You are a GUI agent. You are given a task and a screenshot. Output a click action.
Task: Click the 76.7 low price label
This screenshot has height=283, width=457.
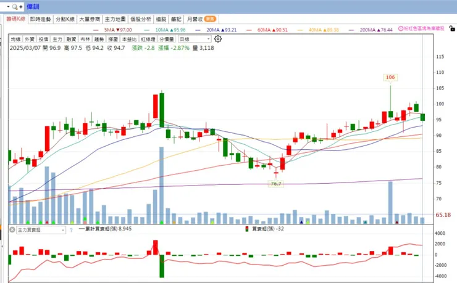pyautogui.click(x=276, y=184)
